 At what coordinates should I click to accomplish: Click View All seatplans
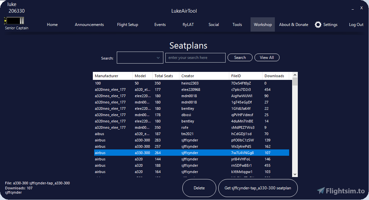(x=267, y=57)
